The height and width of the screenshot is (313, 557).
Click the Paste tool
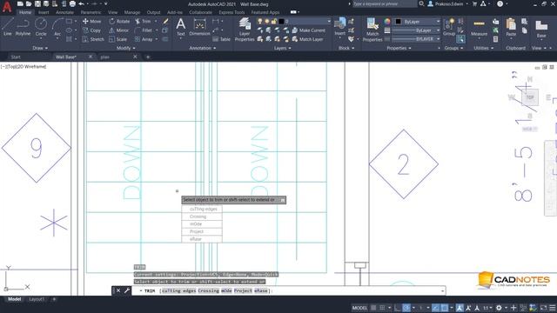pyautogui.click(x=511, y=28)
